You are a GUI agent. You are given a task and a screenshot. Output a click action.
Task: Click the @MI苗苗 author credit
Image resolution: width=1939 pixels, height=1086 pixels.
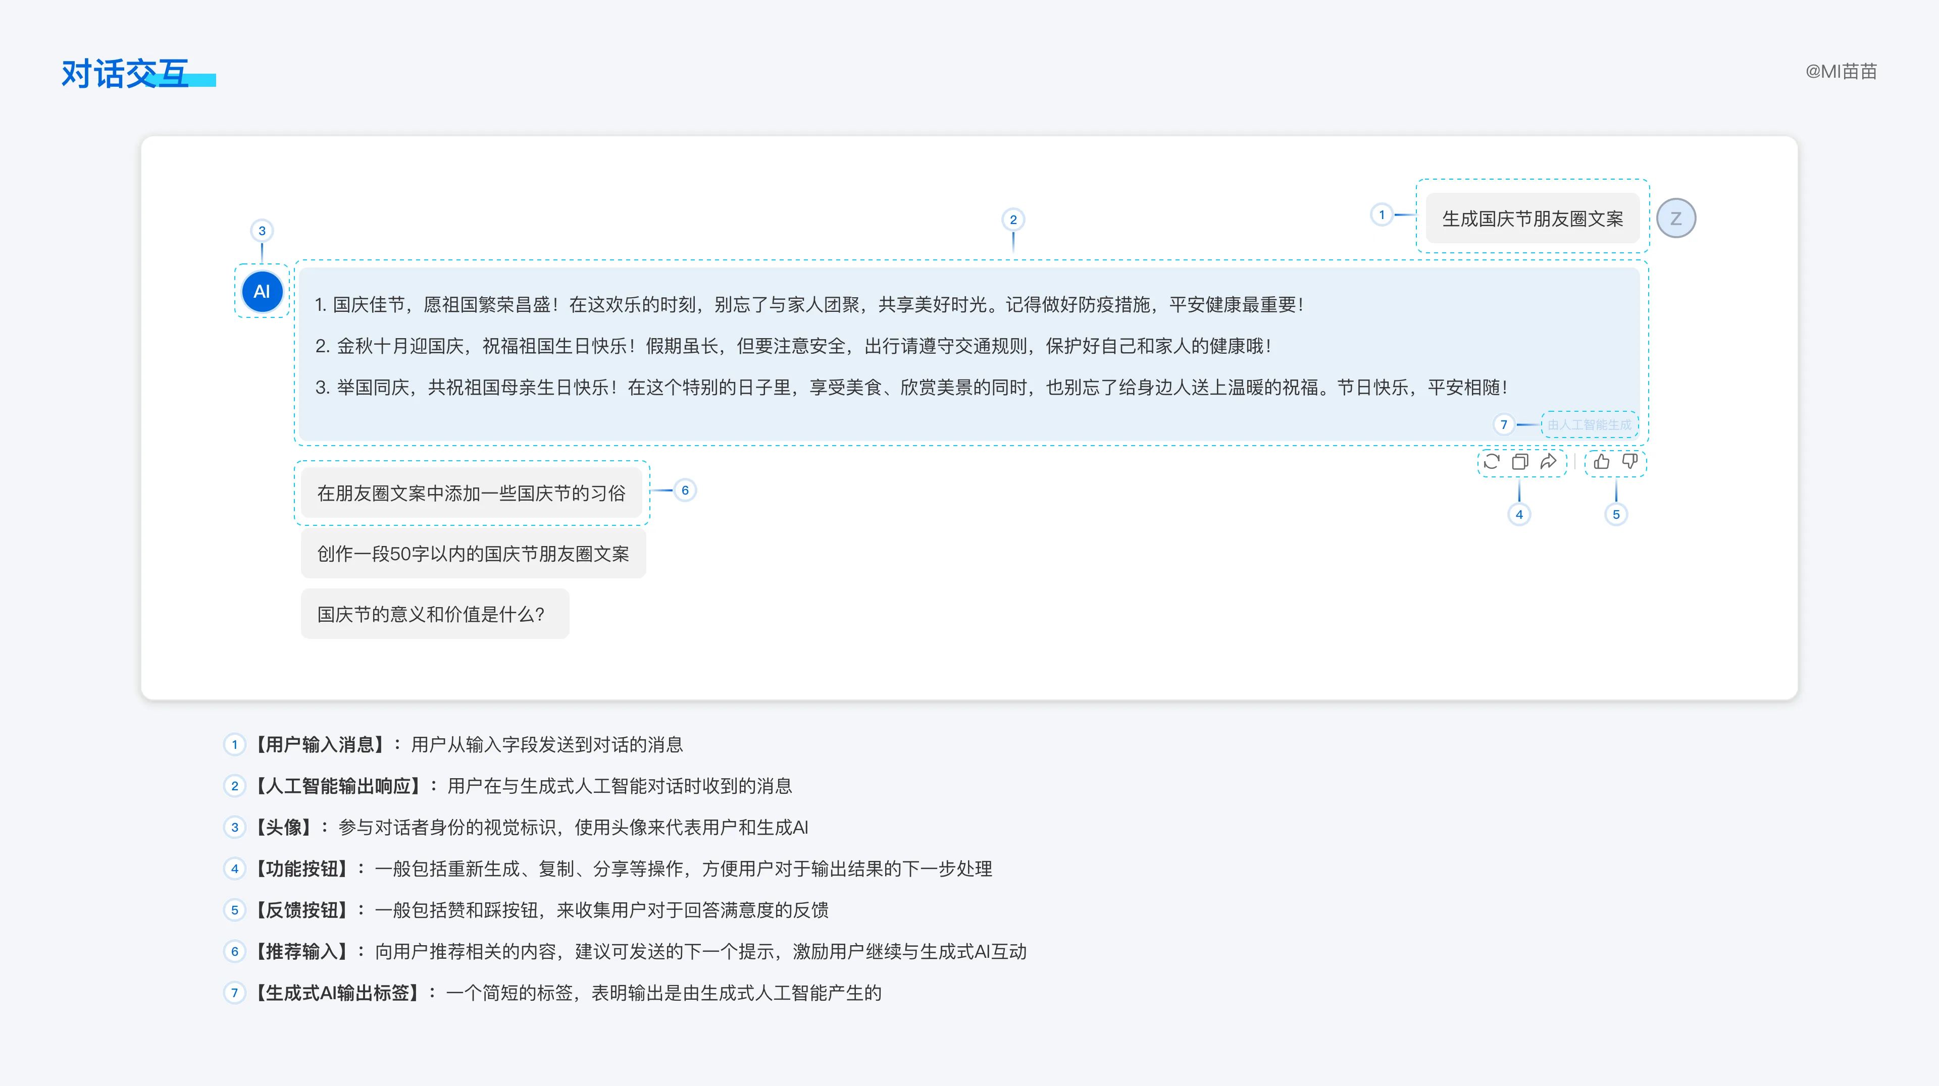click(1841, 72)
